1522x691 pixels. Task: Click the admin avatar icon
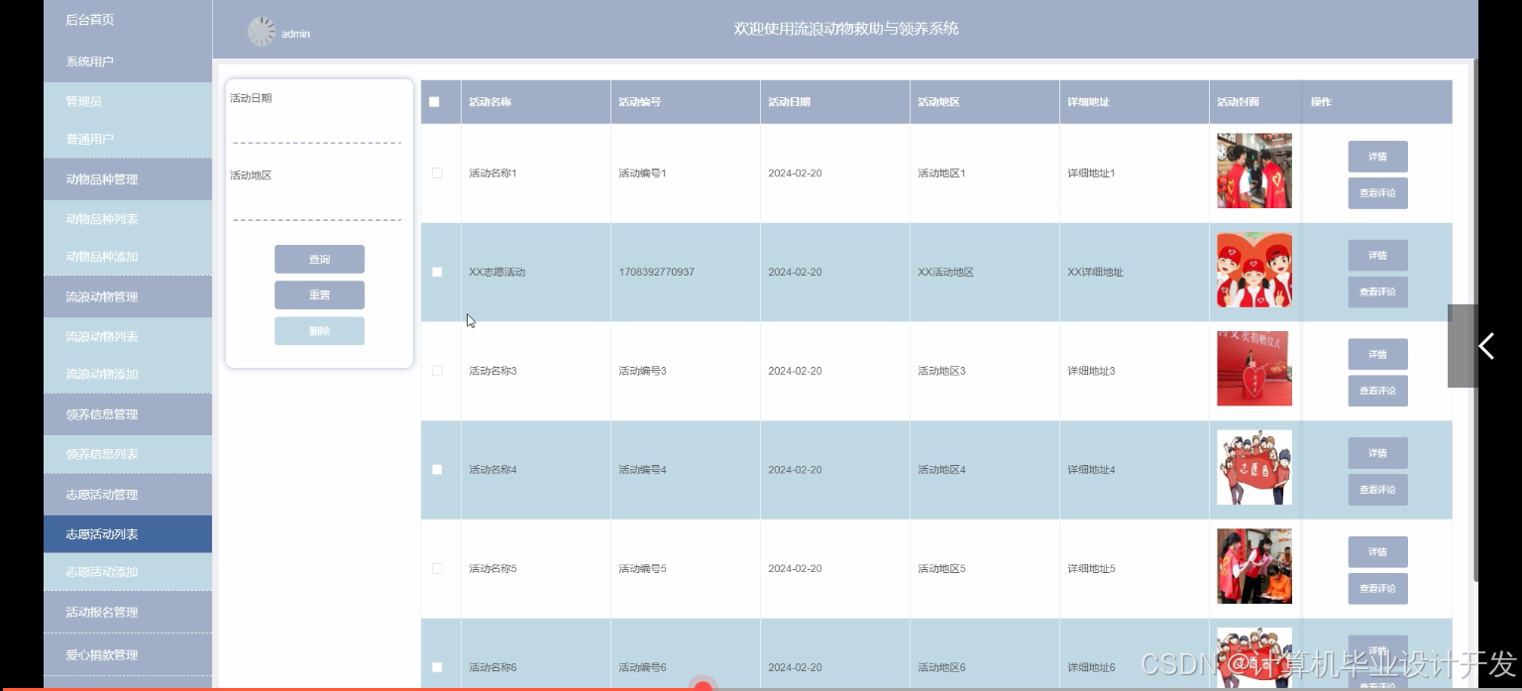click(262, 32)
